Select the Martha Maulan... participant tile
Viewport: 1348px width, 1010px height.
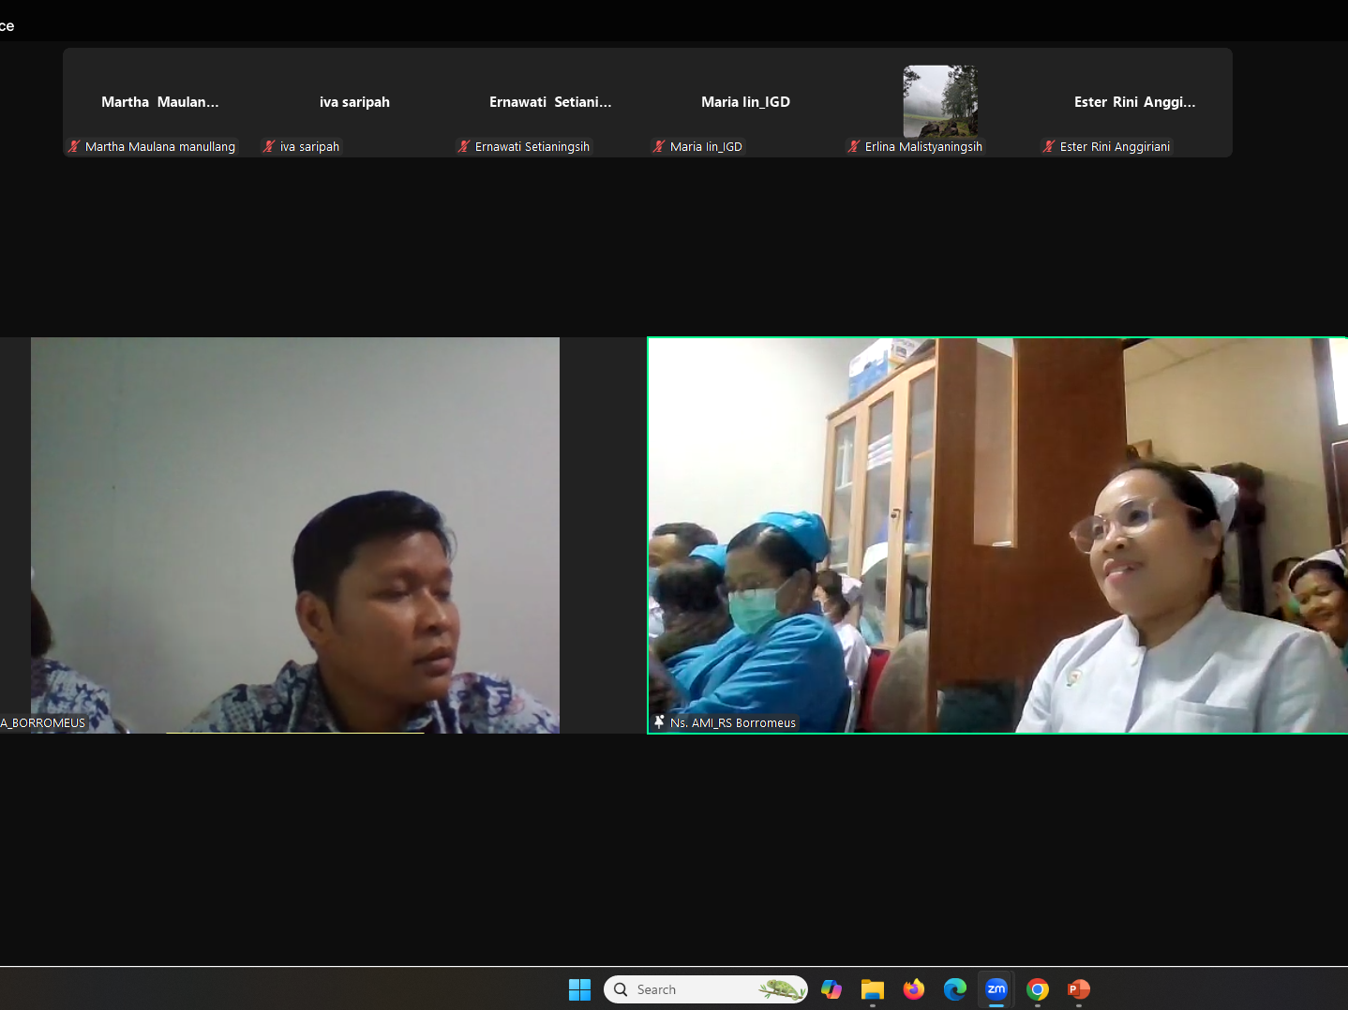coord(159,102)
